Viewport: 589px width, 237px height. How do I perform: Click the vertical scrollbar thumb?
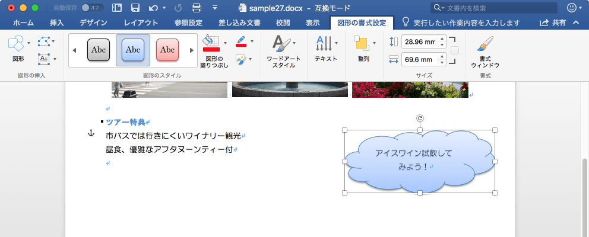(x=585, y=198)
